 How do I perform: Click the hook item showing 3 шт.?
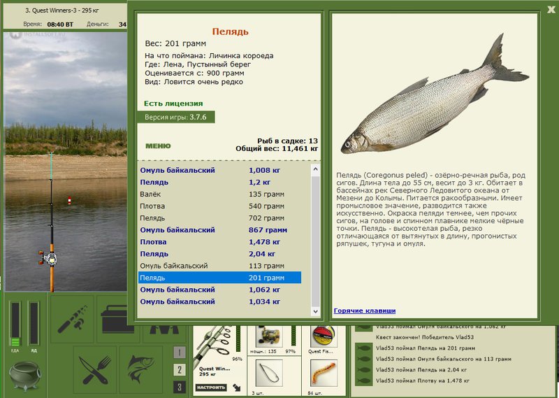(x=269, y=374)
